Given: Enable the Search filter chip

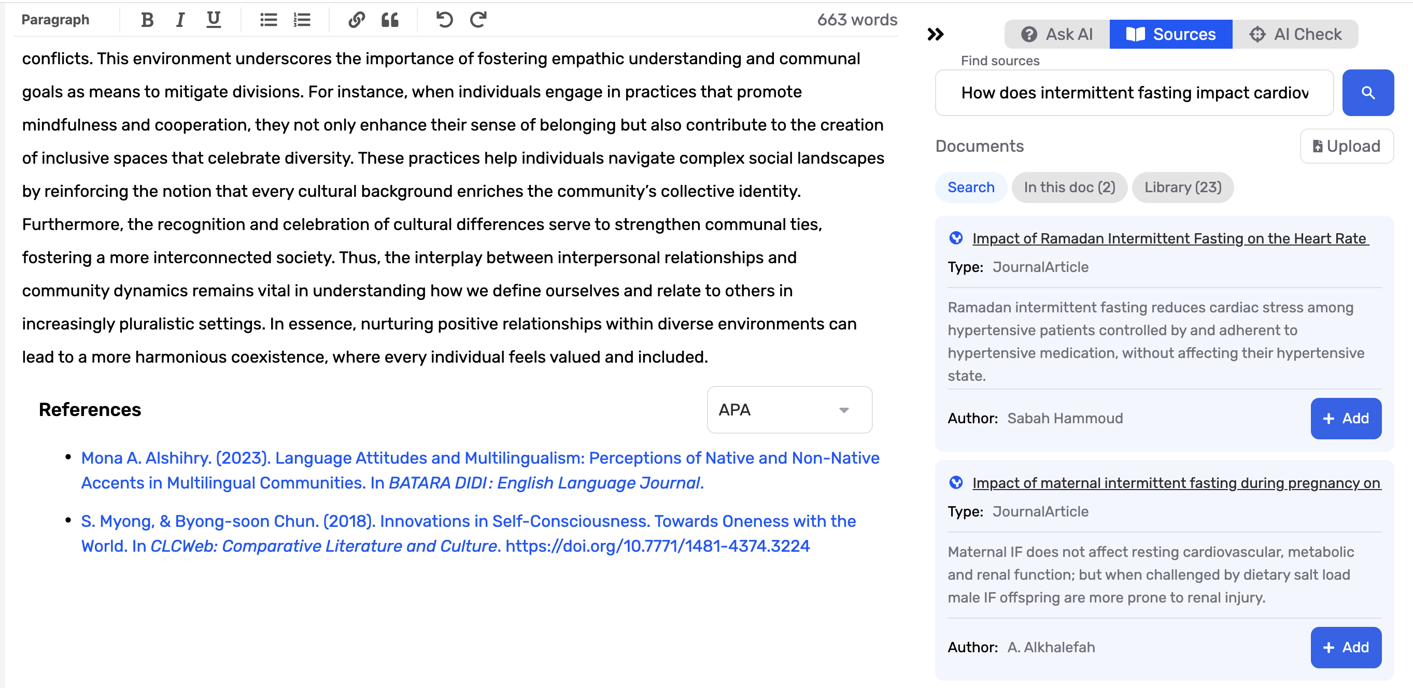Looking at the screenshot, I should click(970, 187).
